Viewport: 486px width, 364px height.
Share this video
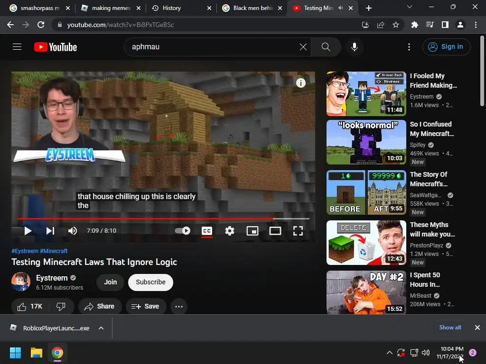[x=100, y=307]
